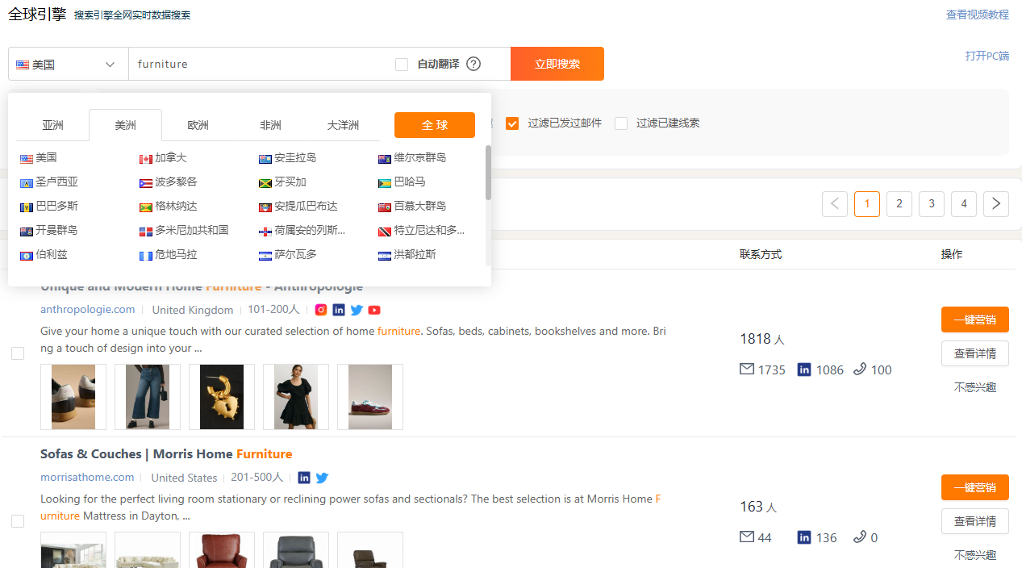Open the 美国 country dropdown
The image size is (1022, 568).
coord(69,64)
